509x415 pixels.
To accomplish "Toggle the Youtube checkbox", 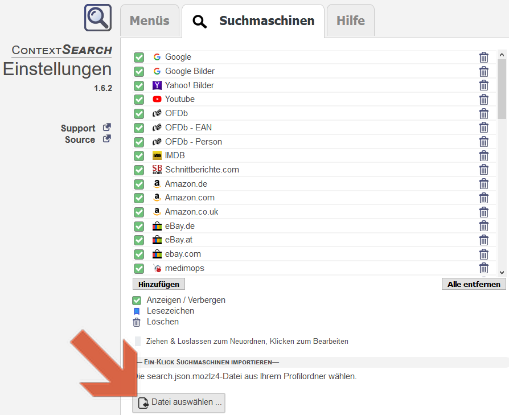I will pyautogui.click(x=139, y=100).
